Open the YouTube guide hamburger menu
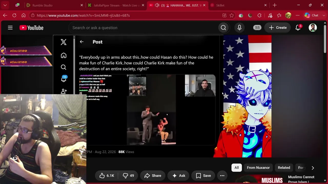Viewport: 328px width, 184px height. pos(10,28)
